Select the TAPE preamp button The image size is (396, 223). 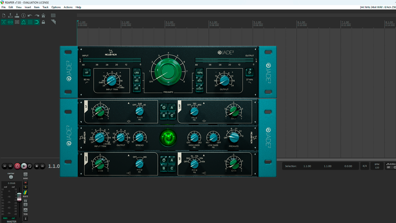(x=199, y=73)
